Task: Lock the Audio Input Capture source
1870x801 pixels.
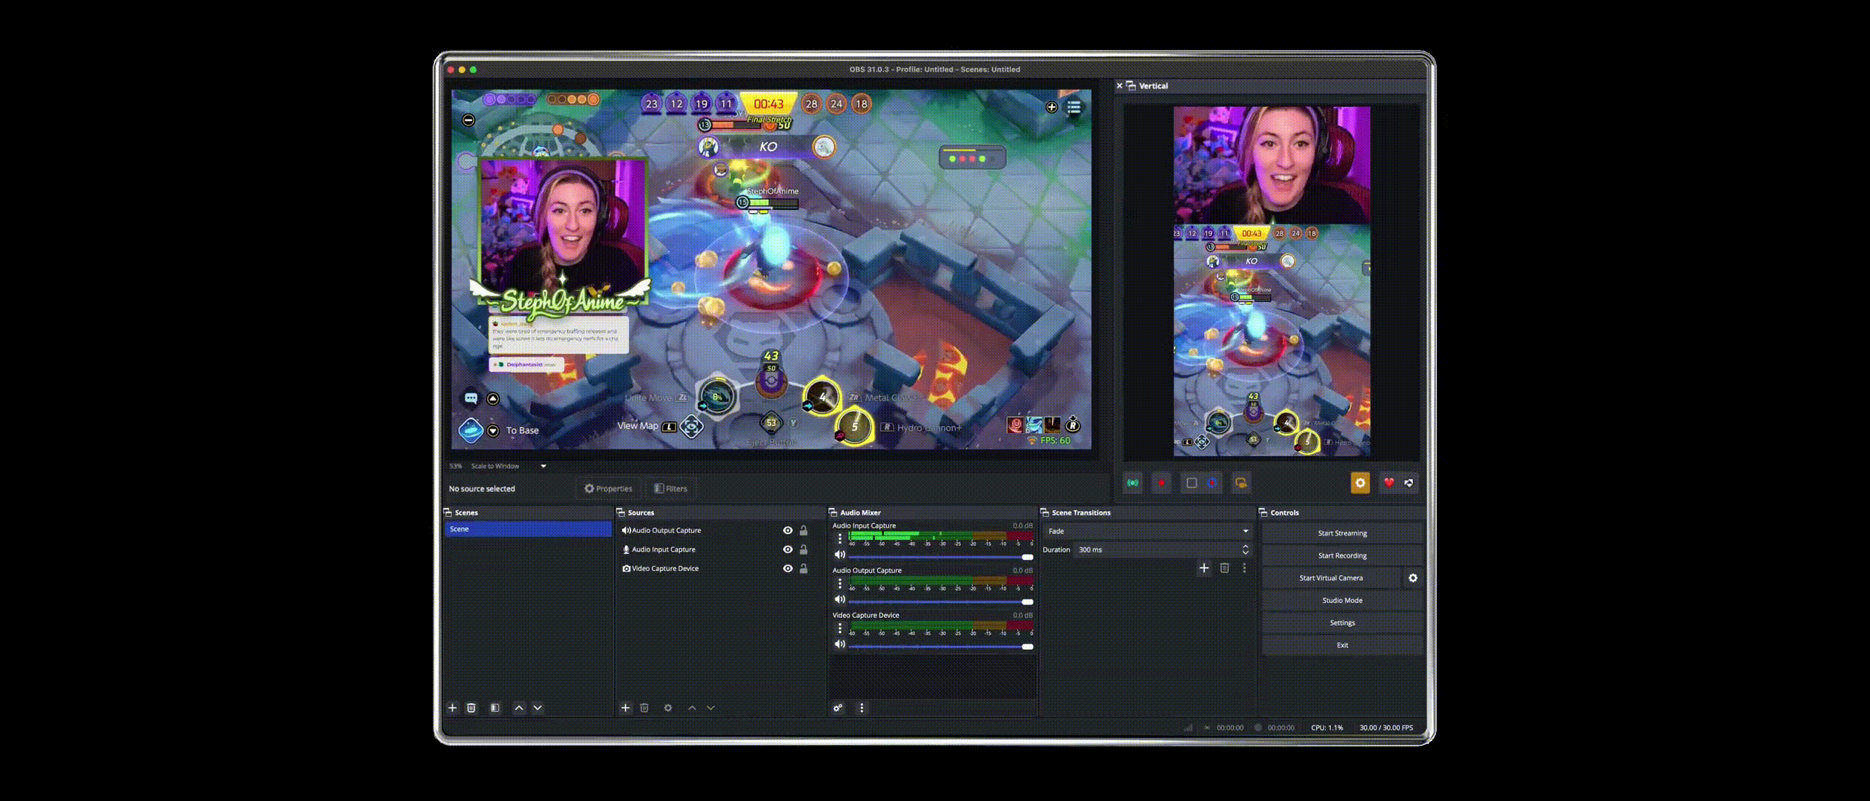Action: click(x=803, y=550)
